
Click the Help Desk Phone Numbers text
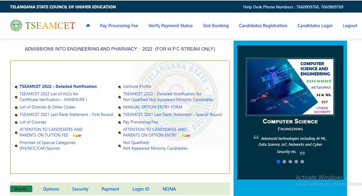point(293,7)
